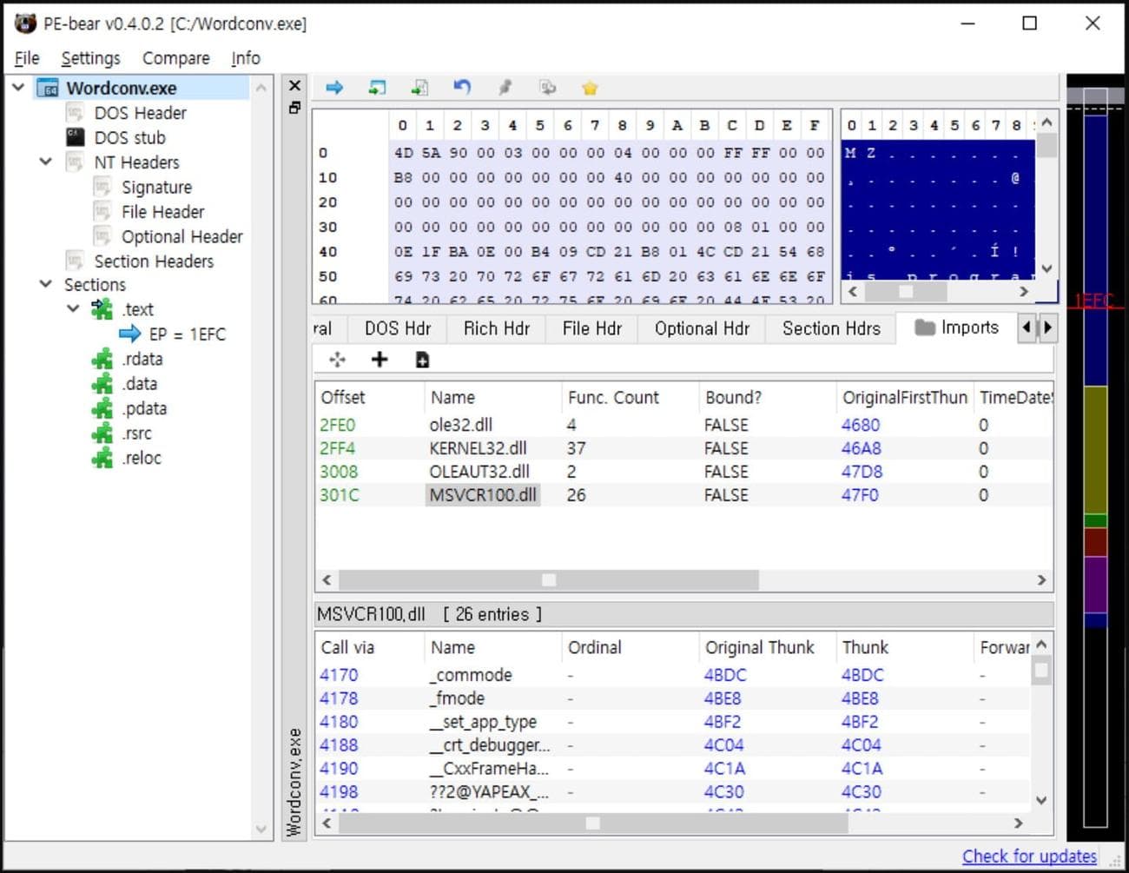The width and height of the screenshot is (1129, 873).
Task: Switch to the Optional Hdr tab
Action: [x=701, y=328]
